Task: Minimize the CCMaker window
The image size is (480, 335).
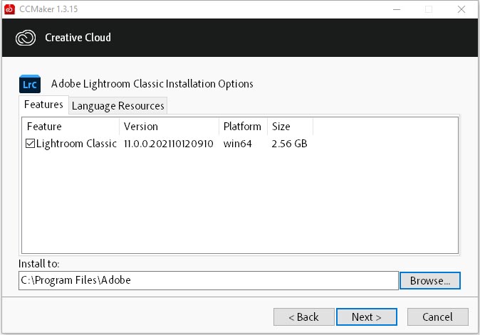Action: click(397, 9)
